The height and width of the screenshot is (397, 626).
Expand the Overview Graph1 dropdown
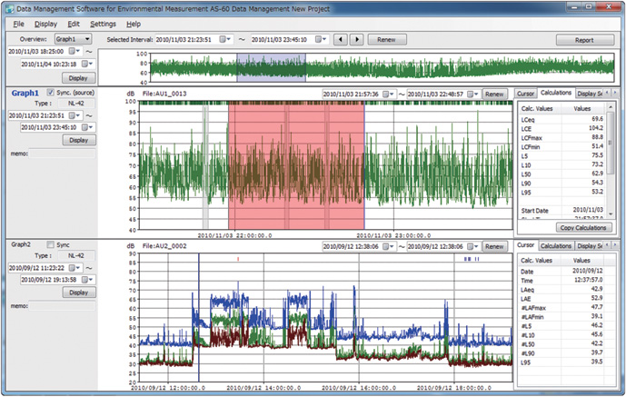point(73,40)
